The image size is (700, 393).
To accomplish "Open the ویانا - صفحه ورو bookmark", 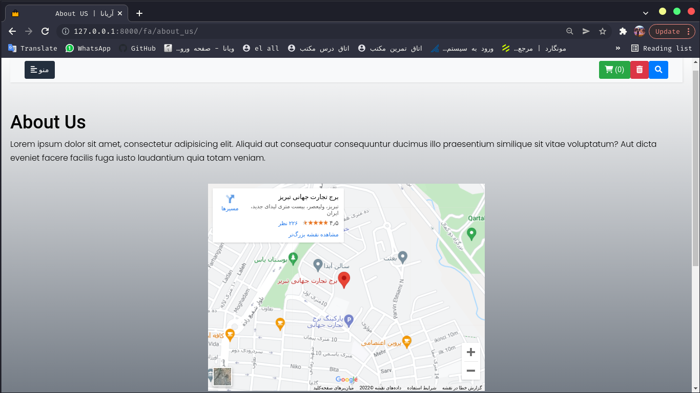I will pyautogui.click(x=199, y=48).
